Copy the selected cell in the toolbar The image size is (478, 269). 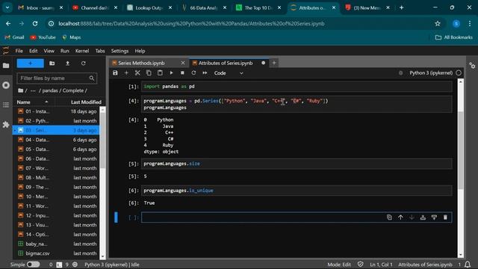[149, 73]
